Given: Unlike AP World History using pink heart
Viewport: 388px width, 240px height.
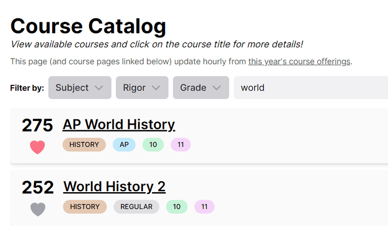Looking at the screenshot, I should click(x=37, y=147).
